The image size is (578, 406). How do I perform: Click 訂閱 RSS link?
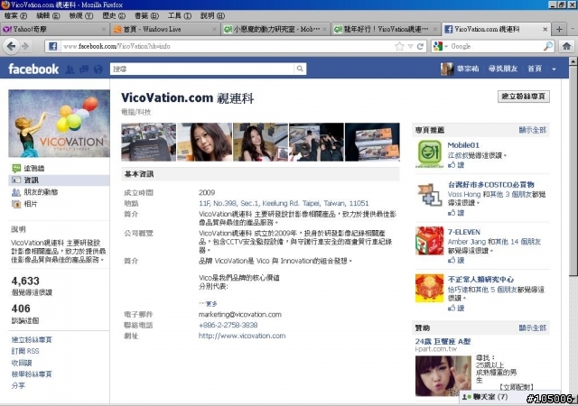pos(25,351)
